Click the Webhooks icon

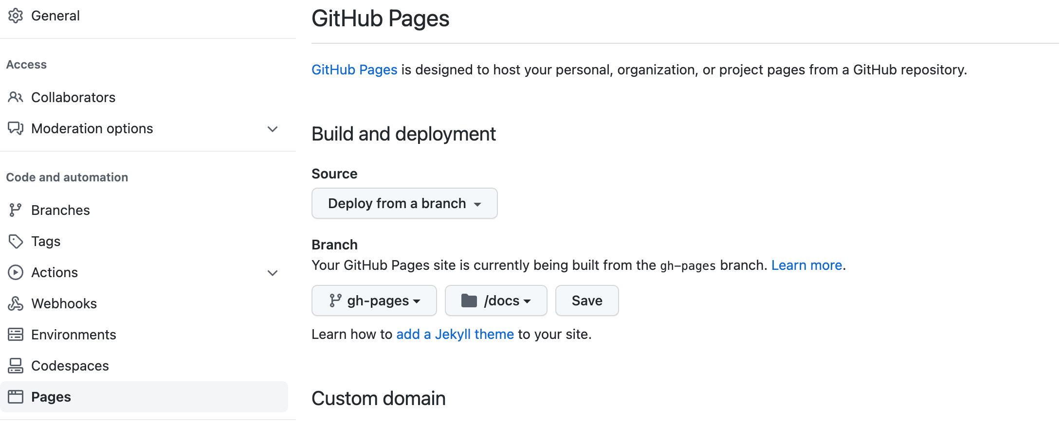(16, 303)
